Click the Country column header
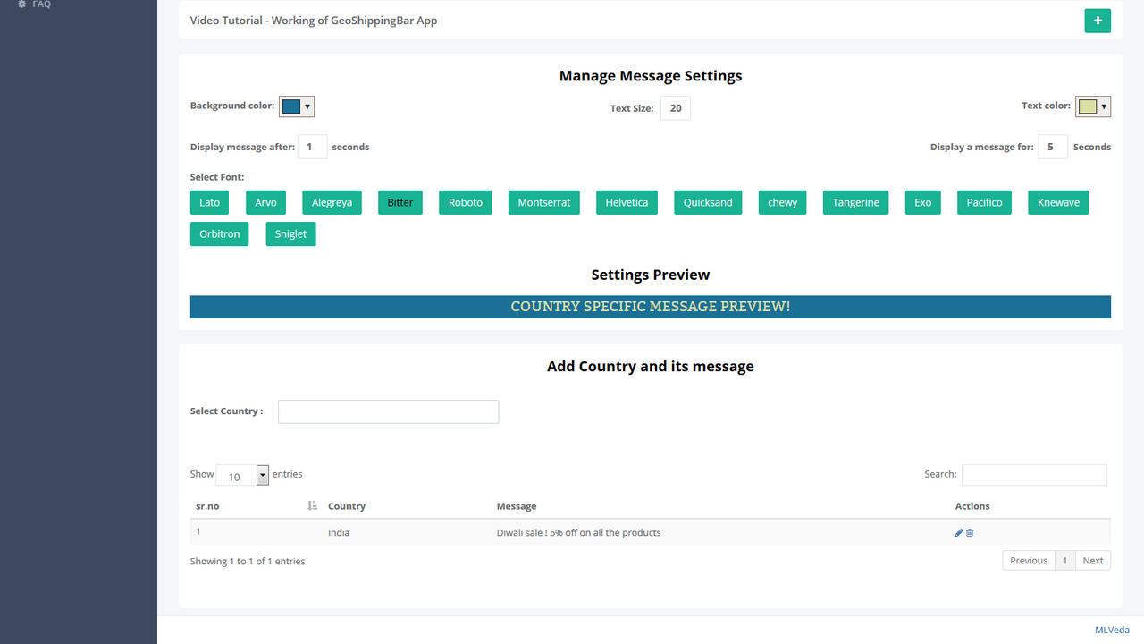The image size is (1144, 644). coord(347,506)
